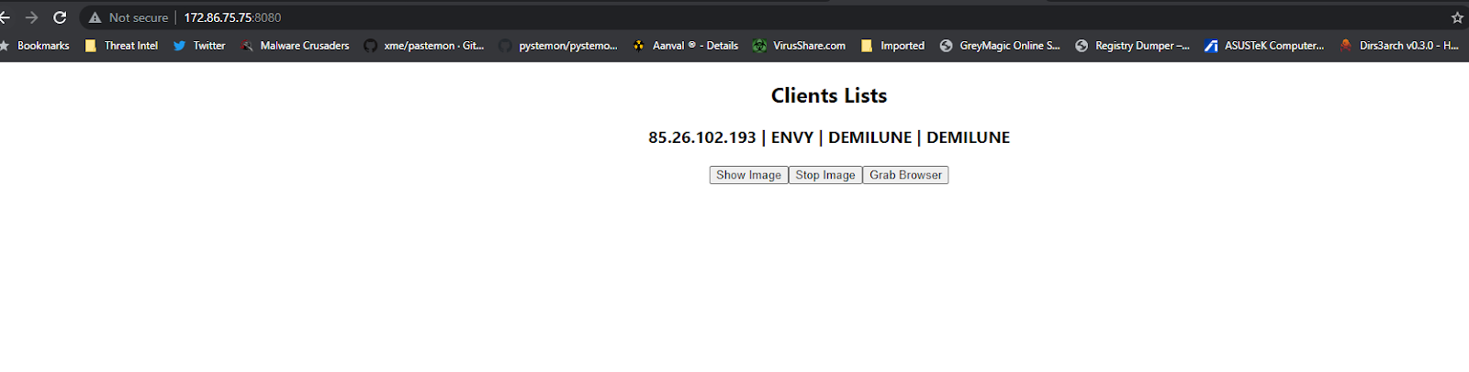
Task: Click the client IP 85.26.102.193
Action: pyautogui.click(x=702, y=137)
